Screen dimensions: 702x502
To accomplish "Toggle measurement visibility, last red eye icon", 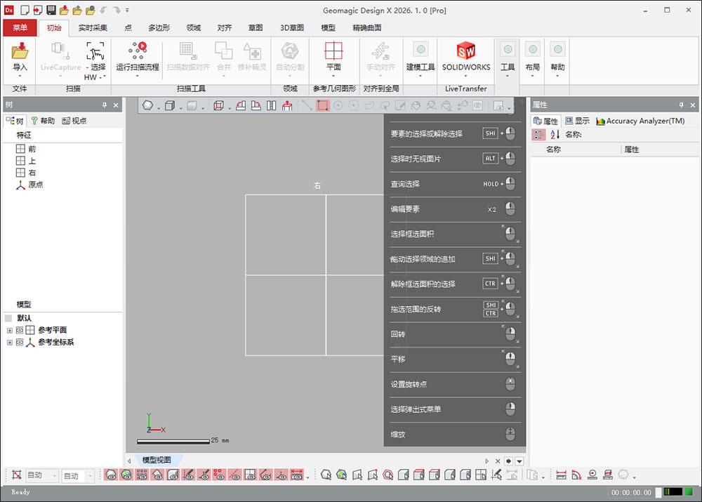I will (x=297, y=475).
